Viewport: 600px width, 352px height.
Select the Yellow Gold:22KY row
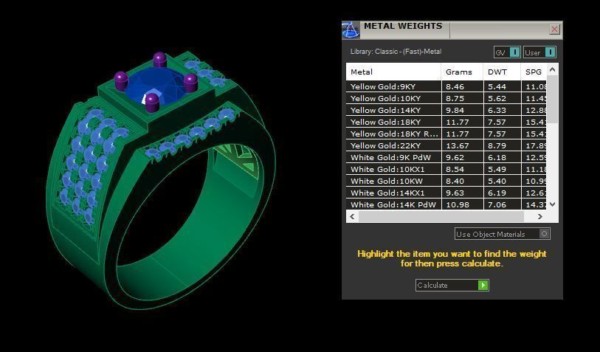(446, 146)
